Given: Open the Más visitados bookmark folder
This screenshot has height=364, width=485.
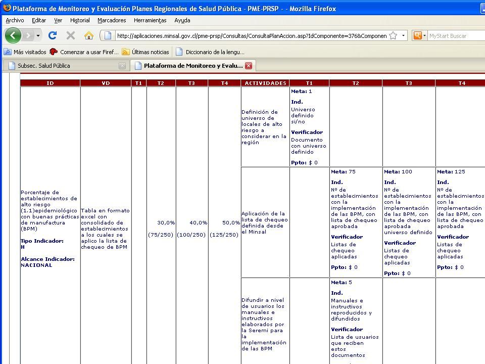Looking at the screenshot, I should [25, 52].
